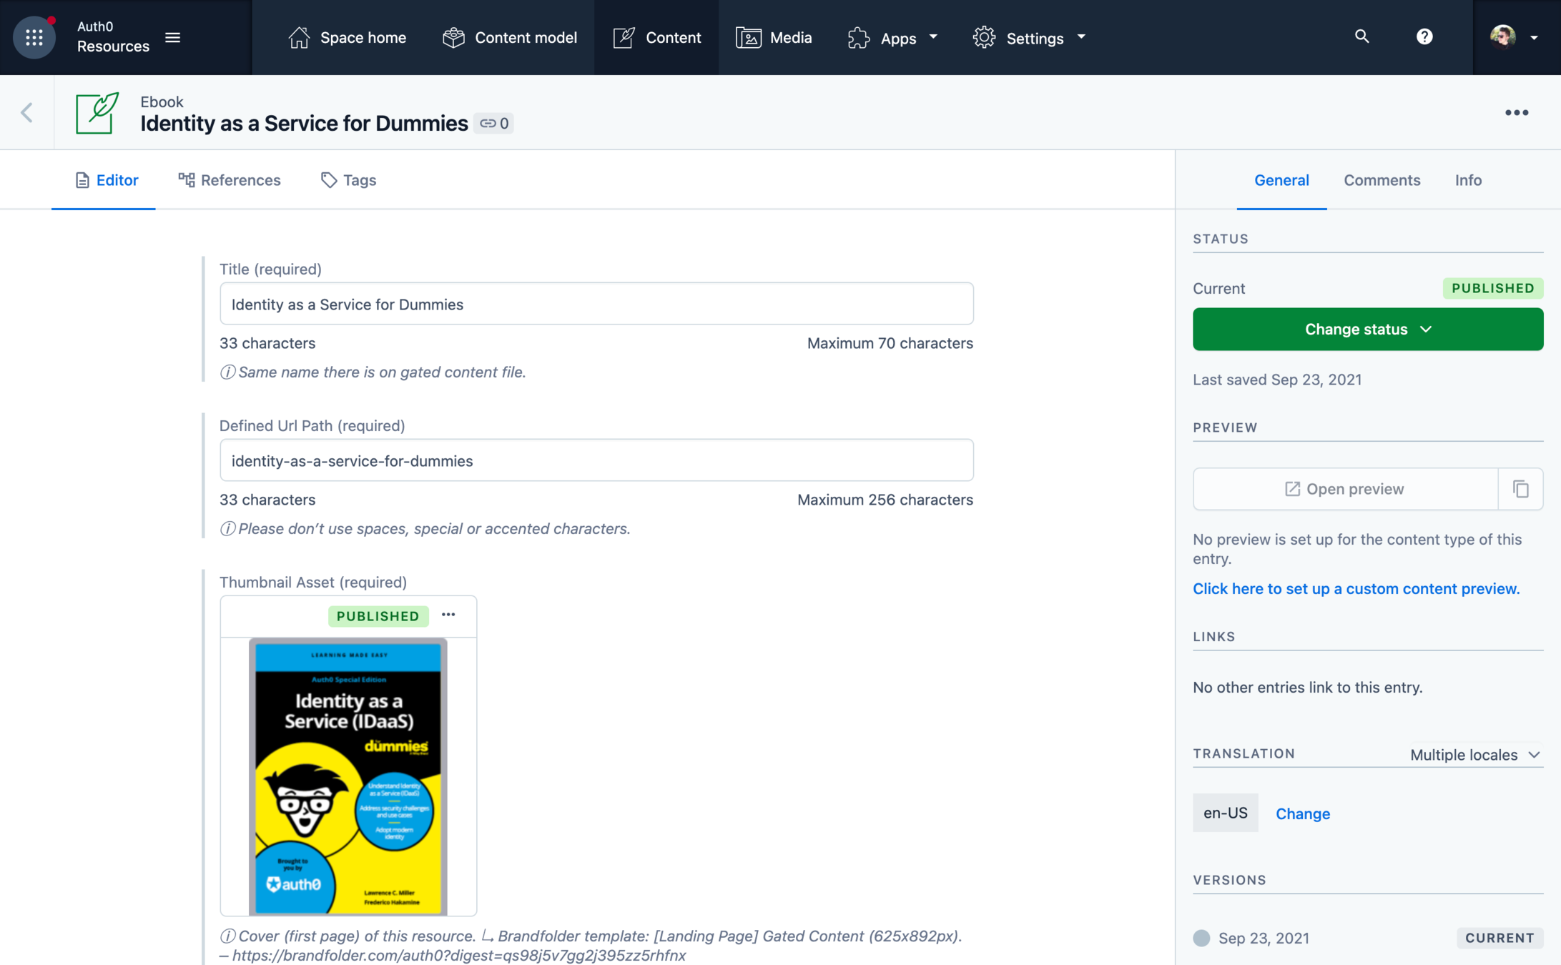Go back using the left chevron
The image size is (1561, 965).
pos(27,112)
